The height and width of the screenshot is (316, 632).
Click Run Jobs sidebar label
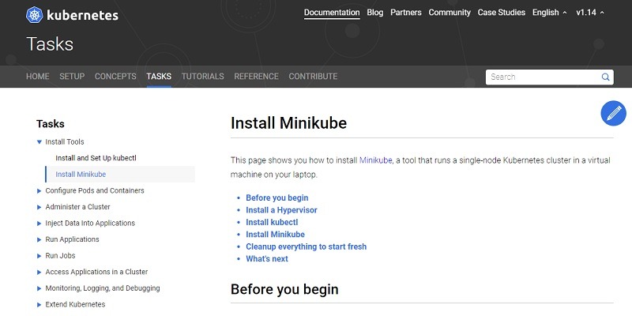(61, 255)
